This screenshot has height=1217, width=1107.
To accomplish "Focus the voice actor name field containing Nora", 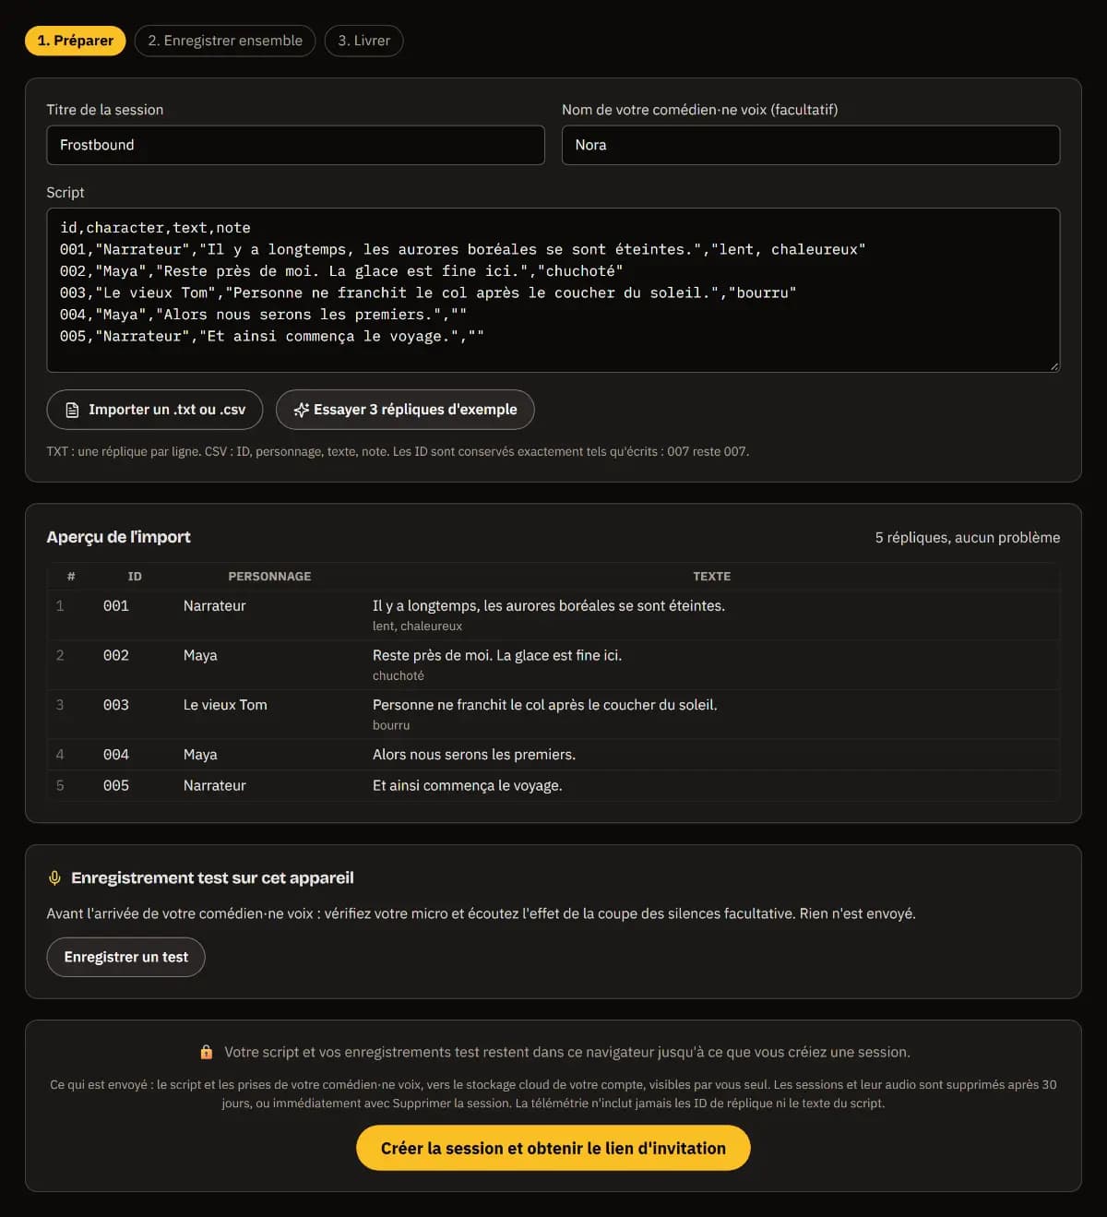I will coord(811,145).
